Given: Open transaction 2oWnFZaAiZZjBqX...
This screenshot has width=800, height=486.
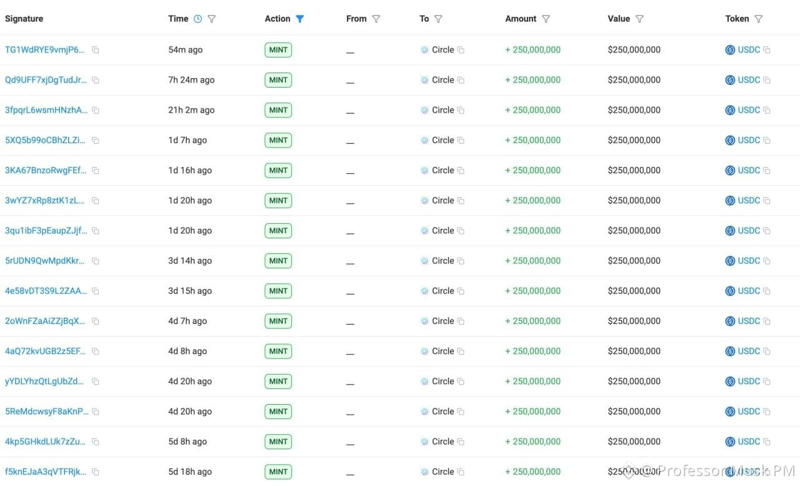Looking at the screenshot, I should coord(44,321).
